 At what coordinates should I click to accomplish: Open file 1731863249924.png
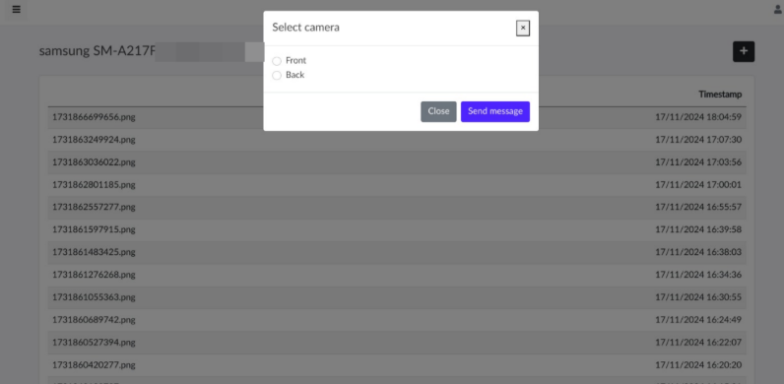click(94, 140)
